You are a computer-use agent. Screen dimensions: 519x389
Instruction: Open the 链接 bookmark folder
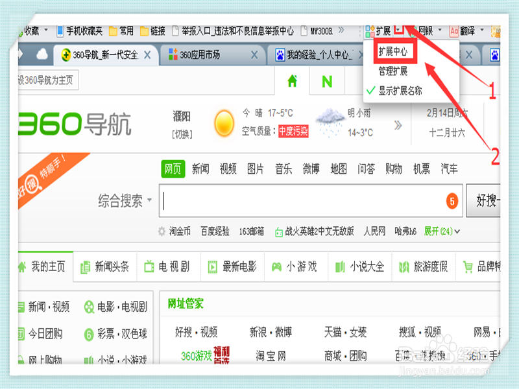click(x=152, y=31)
